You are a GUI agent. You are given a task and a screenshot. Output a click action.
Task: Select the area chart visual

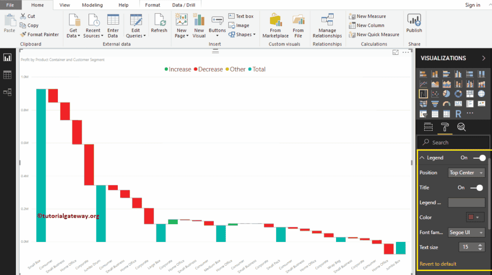435,84
